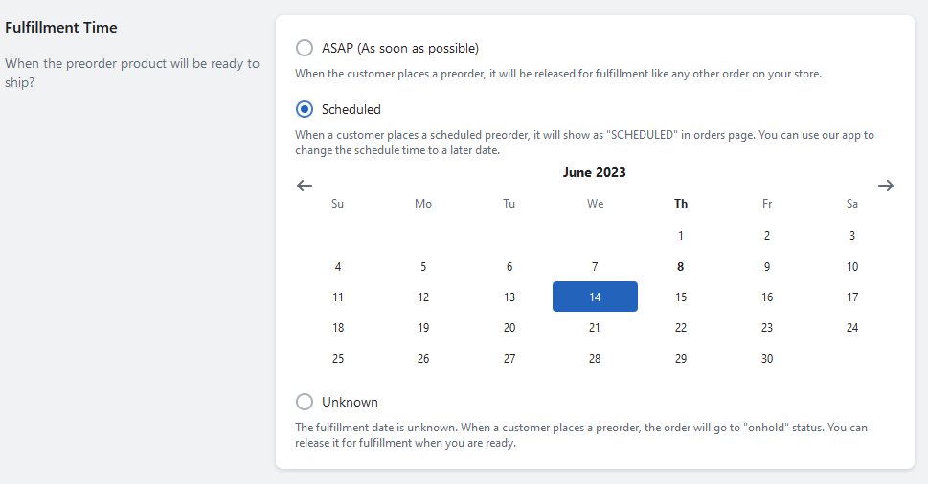The height and width of the screenshot is (484, 928).
Task: Choose June 3 on the calendar
Action: tap(852, 235)
